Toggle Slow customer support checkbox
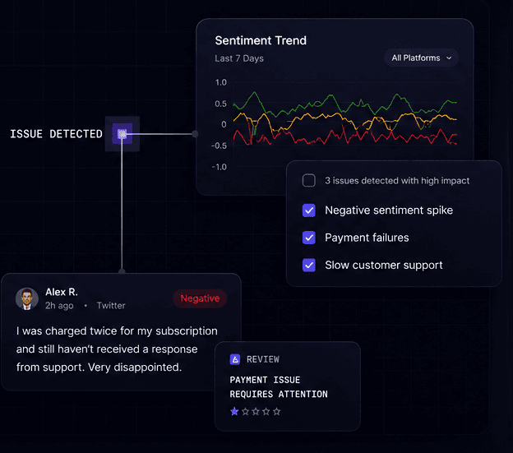513x453 pixels. pyautogui.click(x=309, y=266)
